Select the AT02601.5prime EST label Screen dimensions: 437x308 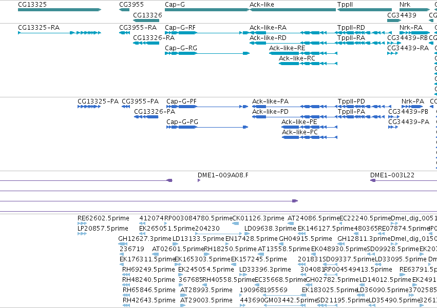pos(178,249)
